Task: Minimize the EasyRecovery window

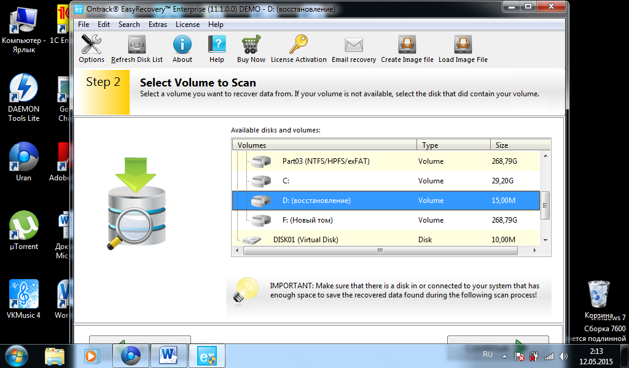Action: click(x=512, y=7)
